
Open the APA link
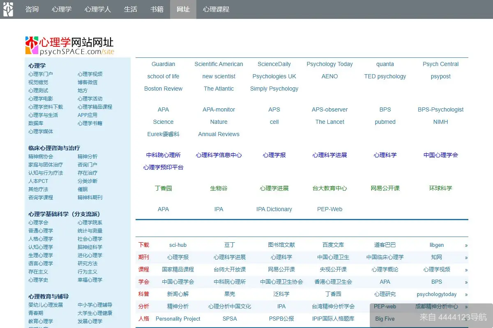click(x=163, y=109)
